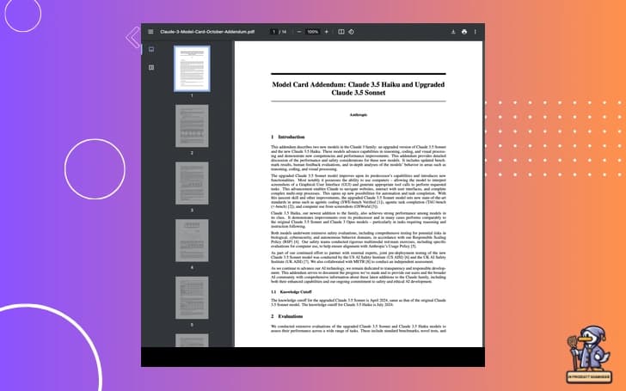Click the PDF file name in toolbar
The height and width of the screenshot is (391, 626).
click(207, 32)
